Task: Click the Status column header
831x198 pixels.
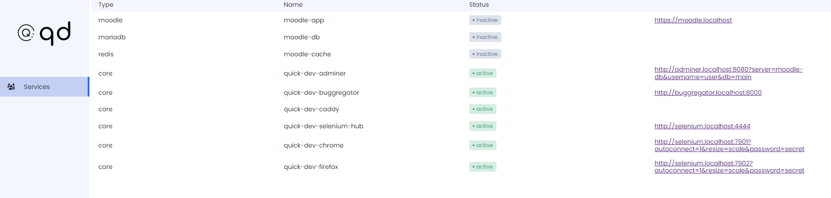Action: tap(479, 4)
